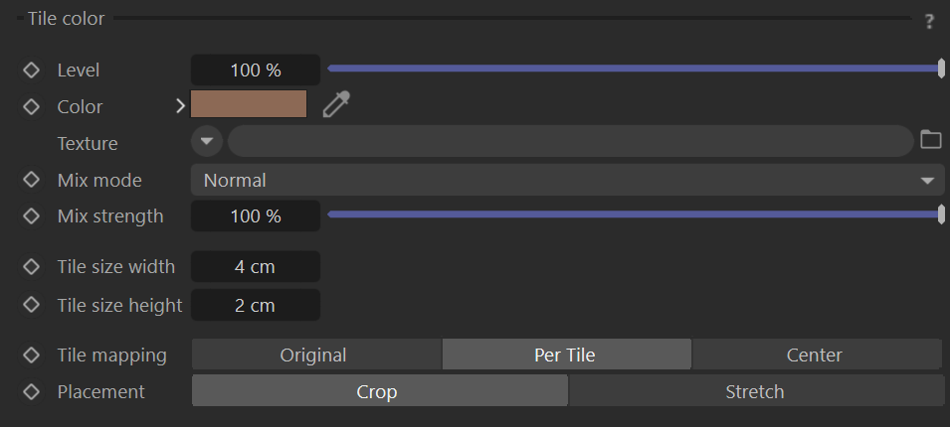Click the Tile size width keyframe diamond
Image resolution: width=950 pixels, height=427 pixels.
tap(31, 266)
